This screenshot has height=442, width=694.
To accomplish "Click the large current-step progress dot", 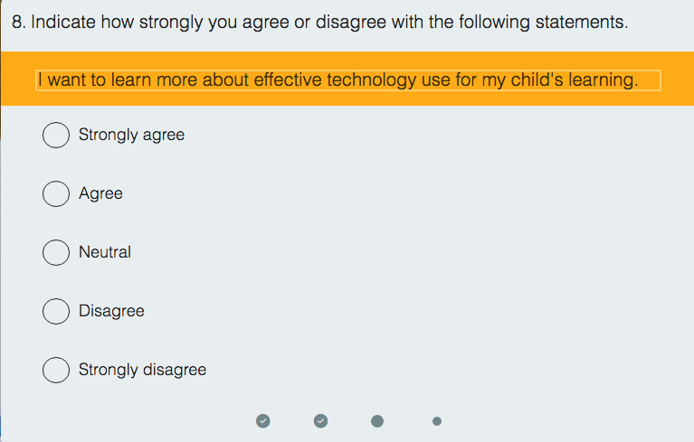I will [x=377, y=420].
